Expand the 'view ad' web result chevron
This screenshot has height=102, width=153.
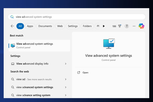coord(66,79)
